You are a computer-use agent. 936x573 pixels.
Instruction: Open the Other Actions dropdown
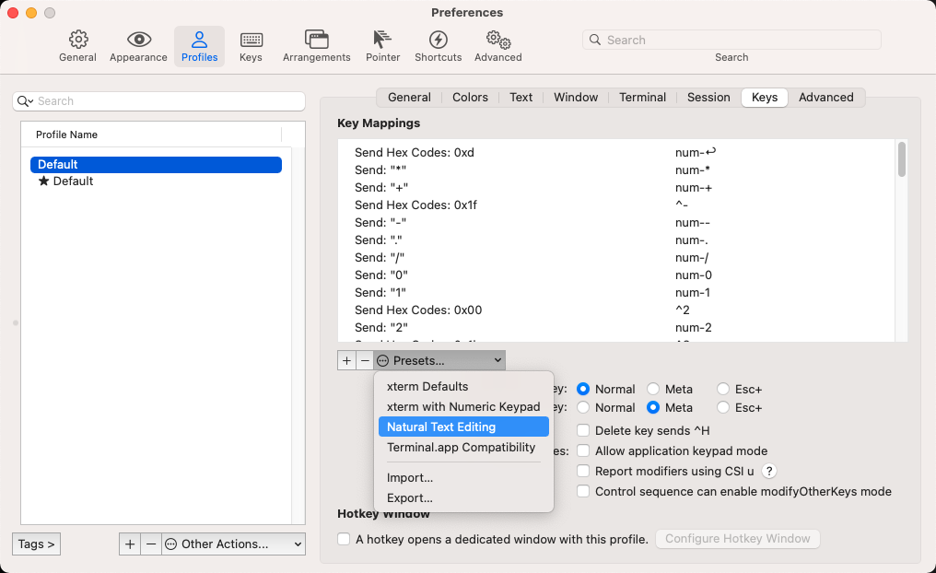pyautogui.click(x=233, y=544)
